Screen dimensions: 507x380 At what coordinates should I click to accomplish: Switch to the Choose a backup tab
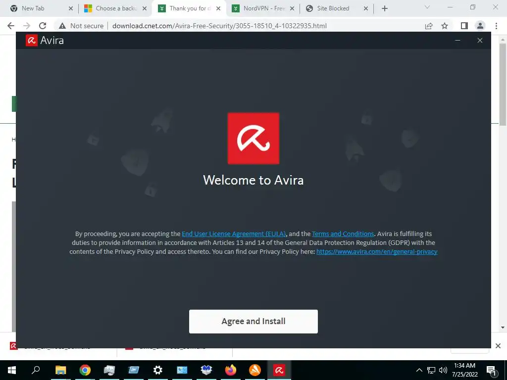(116, 8)
